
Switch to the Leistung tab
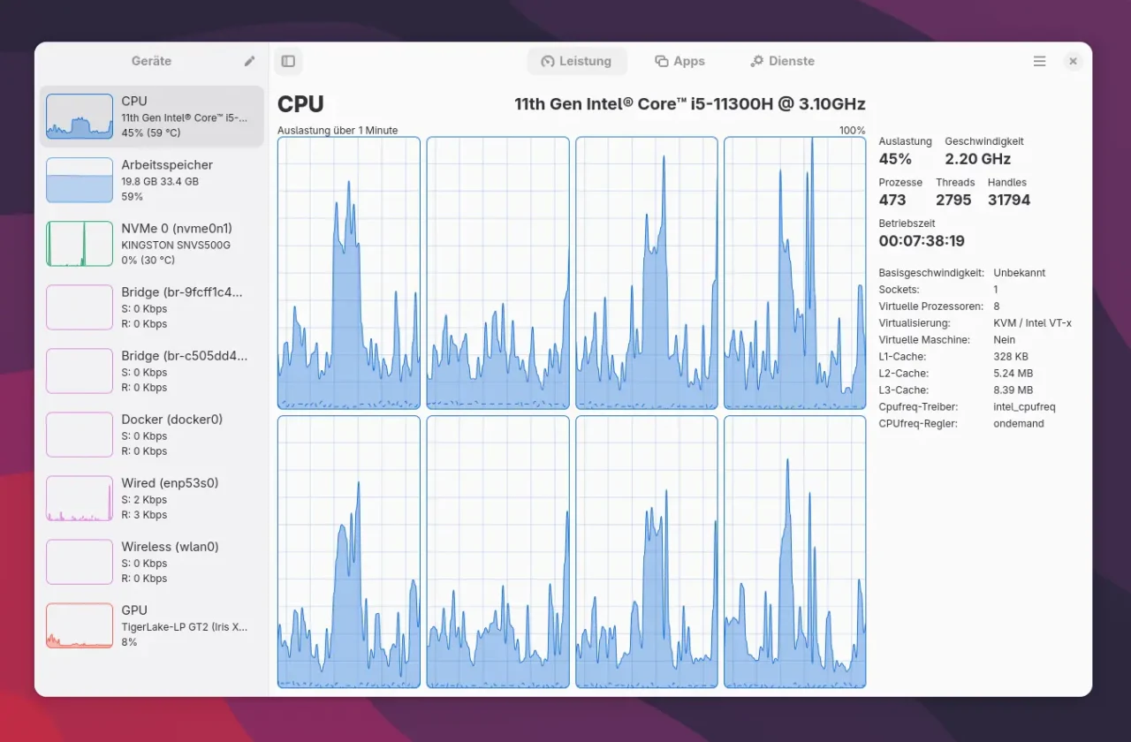click(576, 61)
